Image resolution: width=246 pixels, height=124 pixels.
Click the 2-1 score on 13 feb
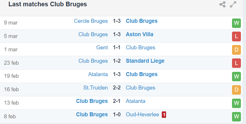(117, 101)
